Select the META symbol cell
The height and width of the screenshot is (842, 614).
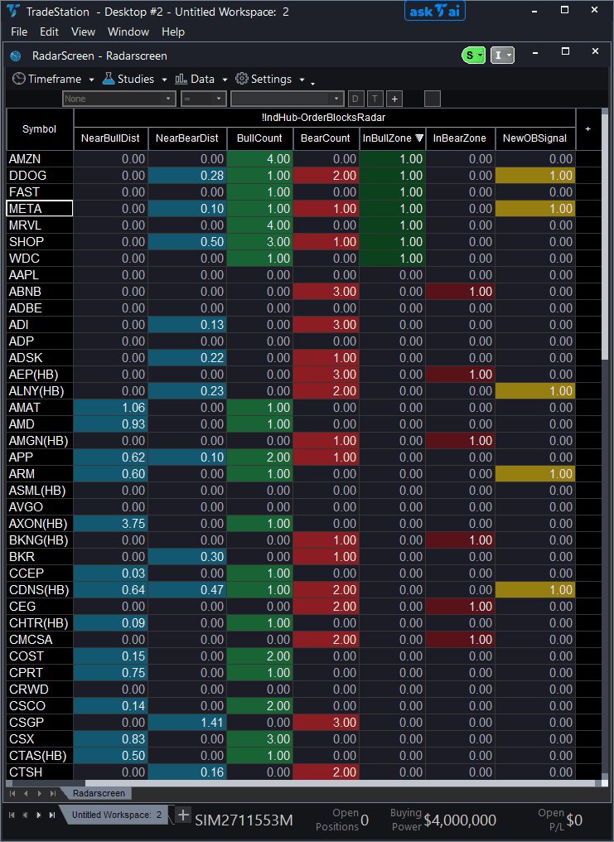pyautogui.click(x=38, y=208)
